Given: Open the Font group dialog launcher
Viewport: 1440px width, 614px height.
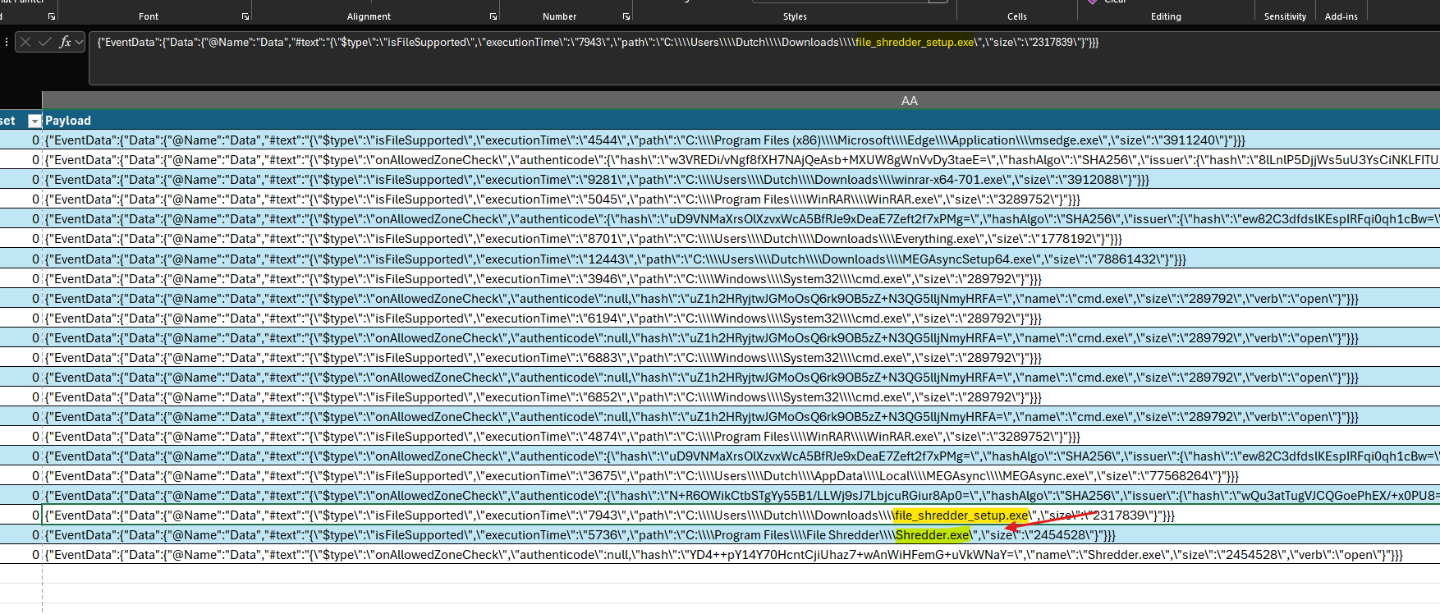Looking at the screenshot, I should [245, 16].
